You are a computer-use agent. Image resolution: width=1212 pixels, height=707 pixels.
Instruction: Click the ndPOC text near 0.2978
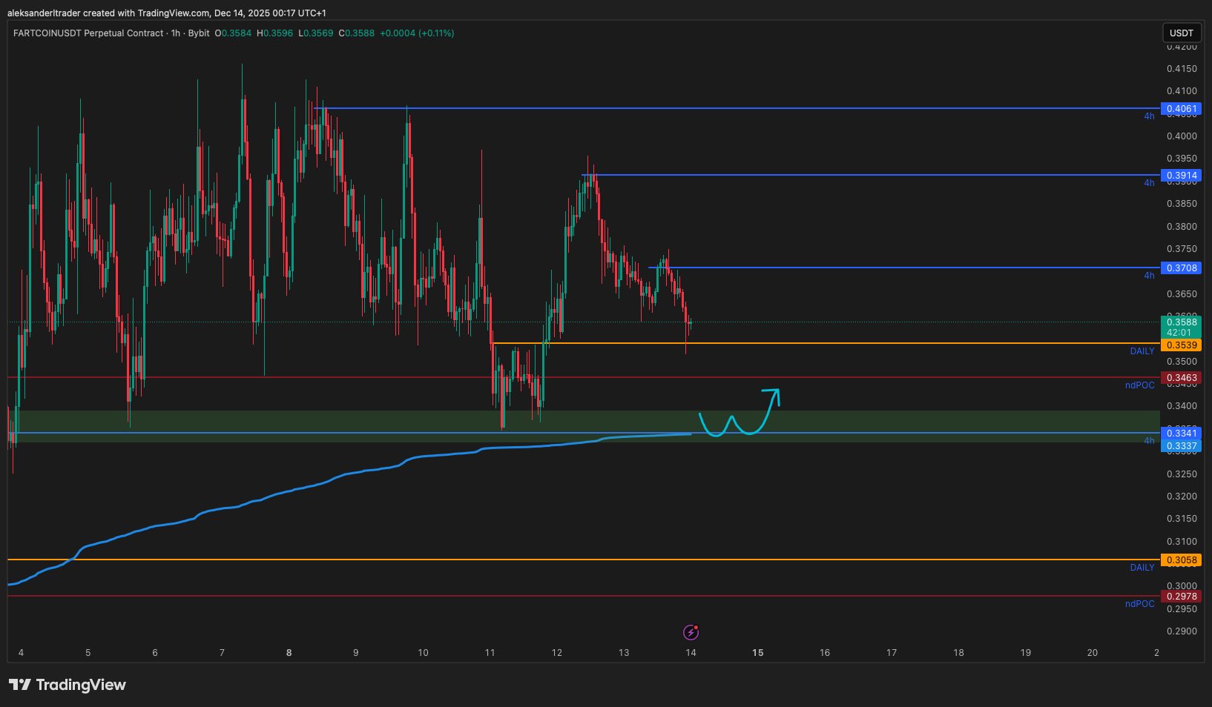1139,604
